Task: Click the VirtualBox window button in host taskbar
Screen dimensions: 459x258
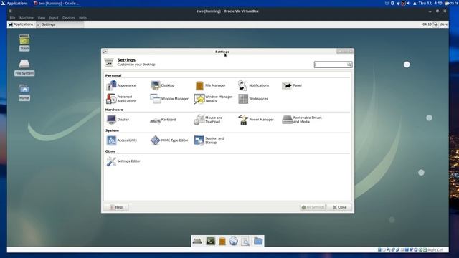Action: point(57,3)
